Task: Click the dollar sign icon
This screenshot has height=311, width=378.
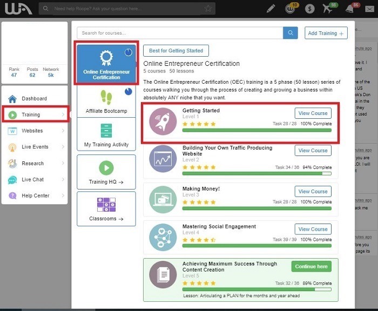Action: coord(309,9)
